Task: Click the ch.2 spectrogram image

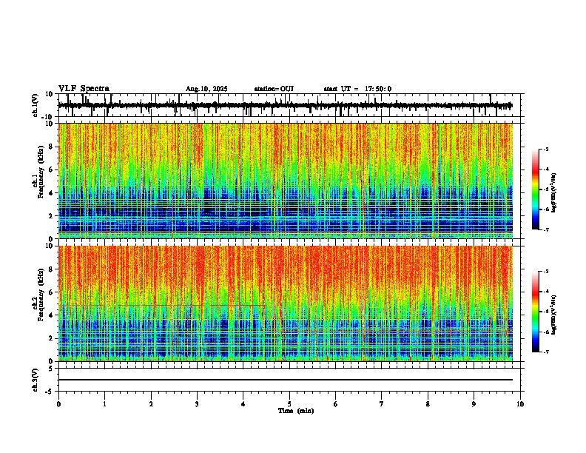Action: pyautogui.click(x=286, y=303)
